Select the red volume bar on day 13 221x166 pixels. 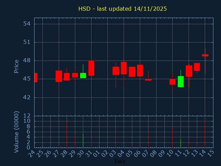pos(197,143)
